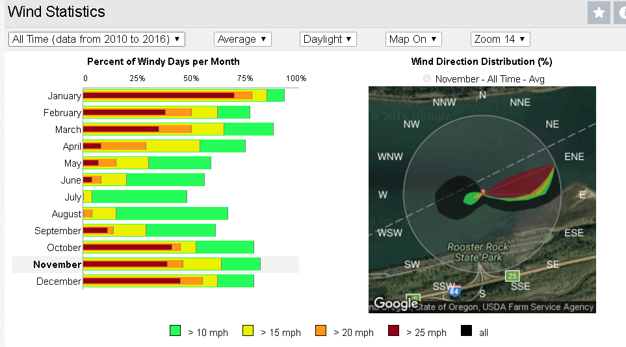Click the Rooster Rock State Park map label
The image size is (626, 347).
tap(478, 252)
